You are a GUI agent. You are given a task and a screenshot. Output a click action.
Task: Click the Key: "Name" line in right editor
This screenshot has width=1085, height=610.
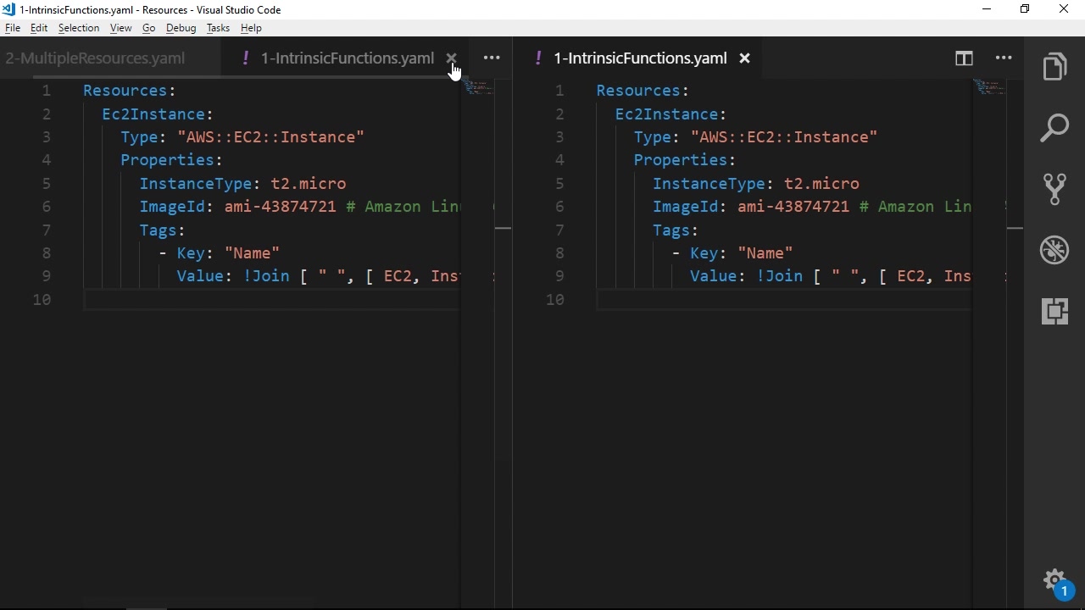[733, 253]
